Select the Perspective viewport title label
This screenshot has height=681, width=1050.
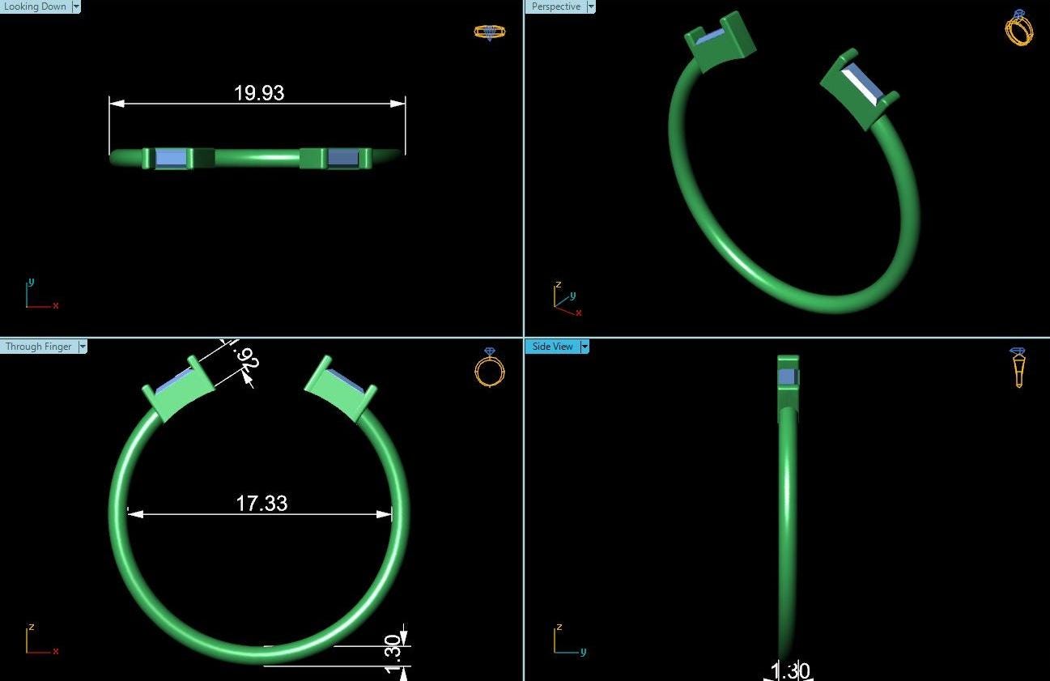(555, 6)
